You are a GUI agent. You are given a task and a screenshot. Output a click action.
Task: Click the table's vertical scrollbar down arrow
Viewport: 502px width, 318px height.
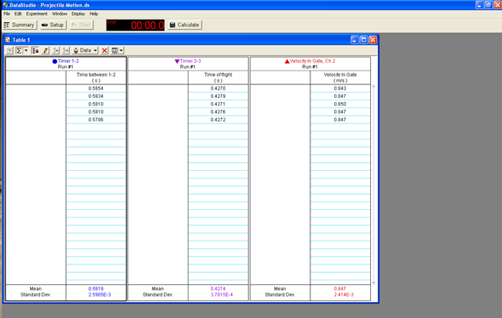pyautogui.click(x=374, y=283)
